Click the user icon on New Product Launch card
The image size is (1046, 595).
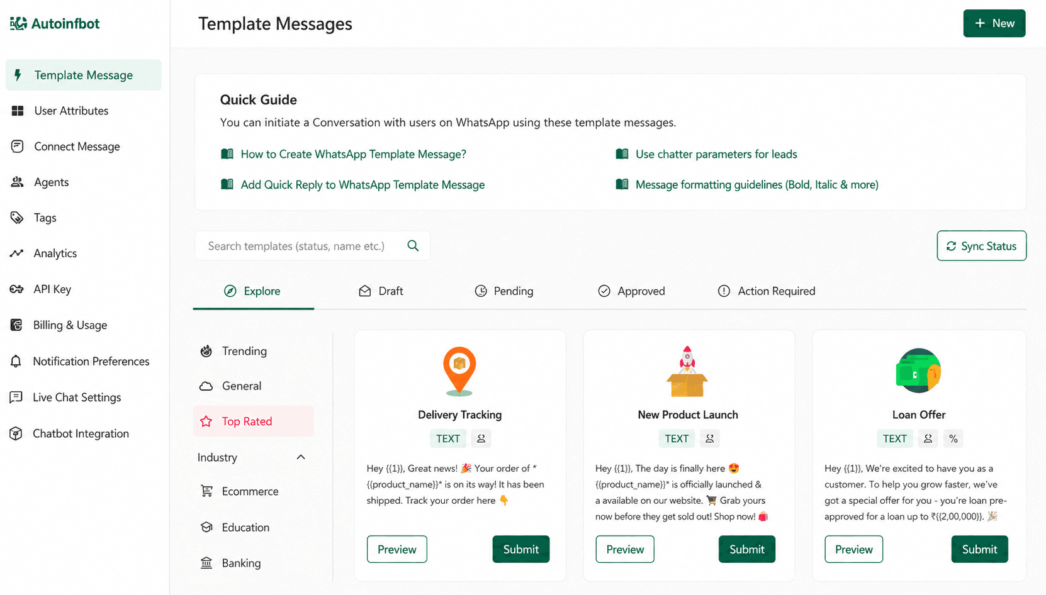click(x=710, y=438)
